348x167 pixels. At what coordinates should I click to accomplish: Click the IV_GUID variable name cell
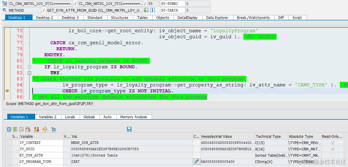(x=41, y=149)
